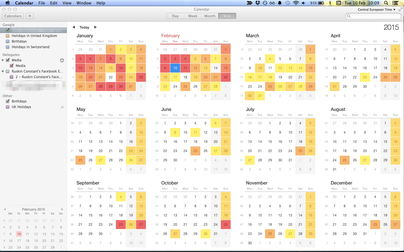404x252 pixels.
Task: Open Spotlight search magnifier
Action: tap(386, 3)
